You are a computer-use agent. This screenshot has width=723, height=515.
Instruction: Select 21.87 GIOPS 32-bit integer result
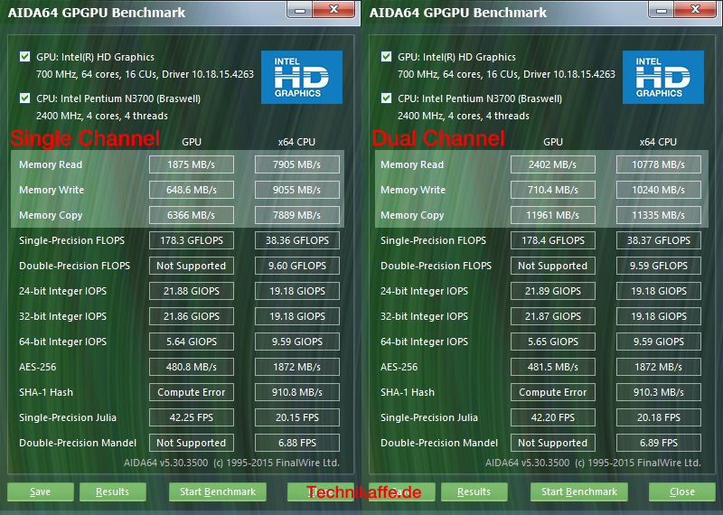[x=553, y=316]
